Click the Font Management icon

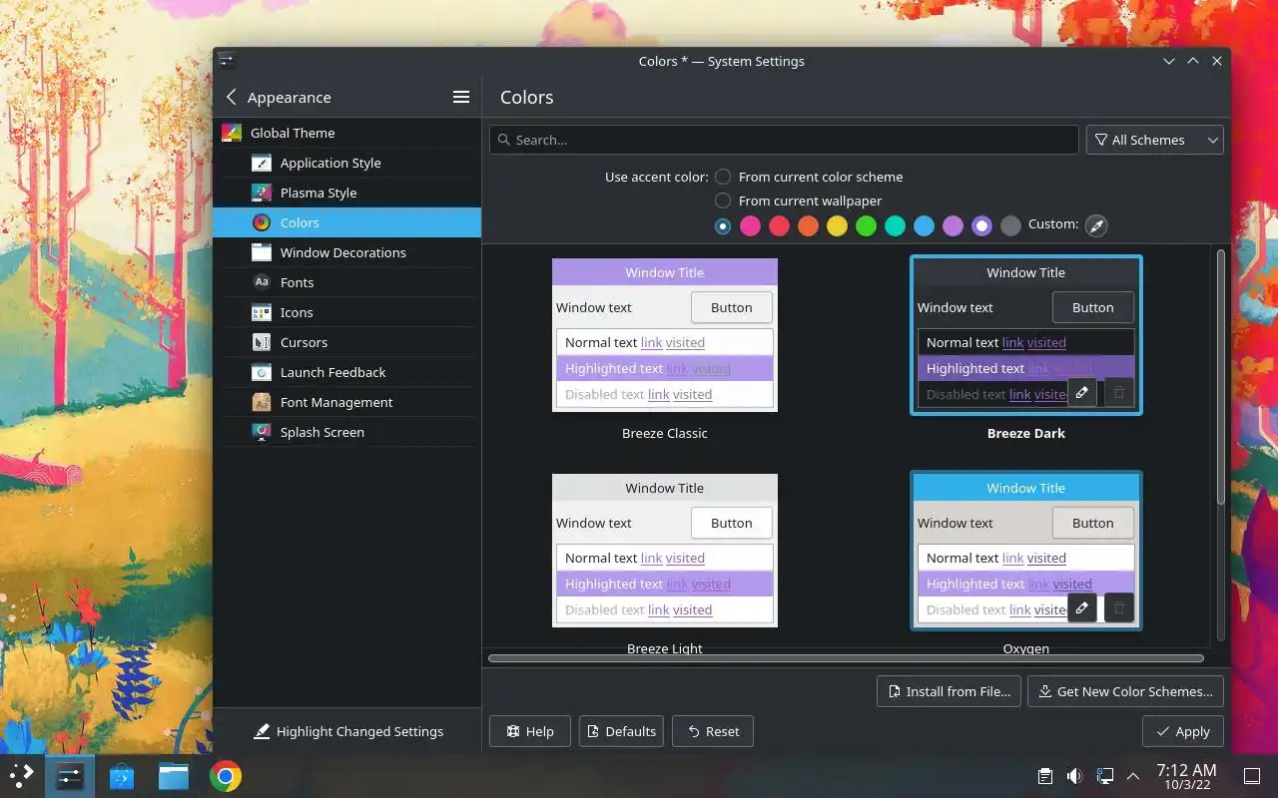pos(262,402)
